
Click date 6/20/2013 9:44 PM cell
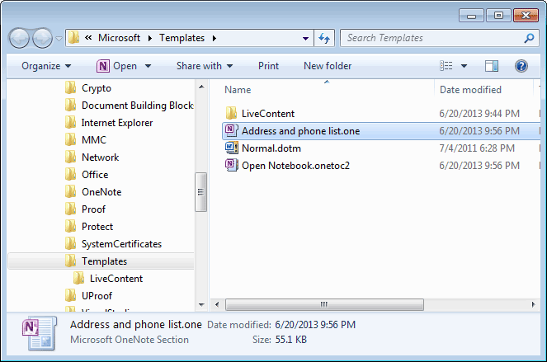click(x=479, y=114)
